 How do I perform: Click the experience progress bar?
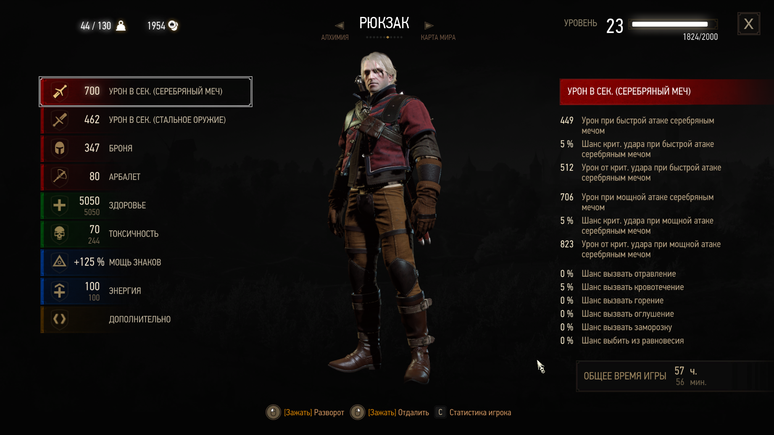click(673, 24)
